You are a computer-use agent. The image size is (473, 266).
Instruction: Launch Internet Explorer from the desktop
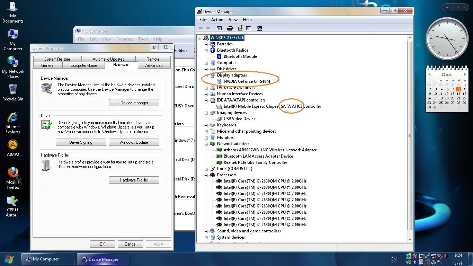[13, 123]
